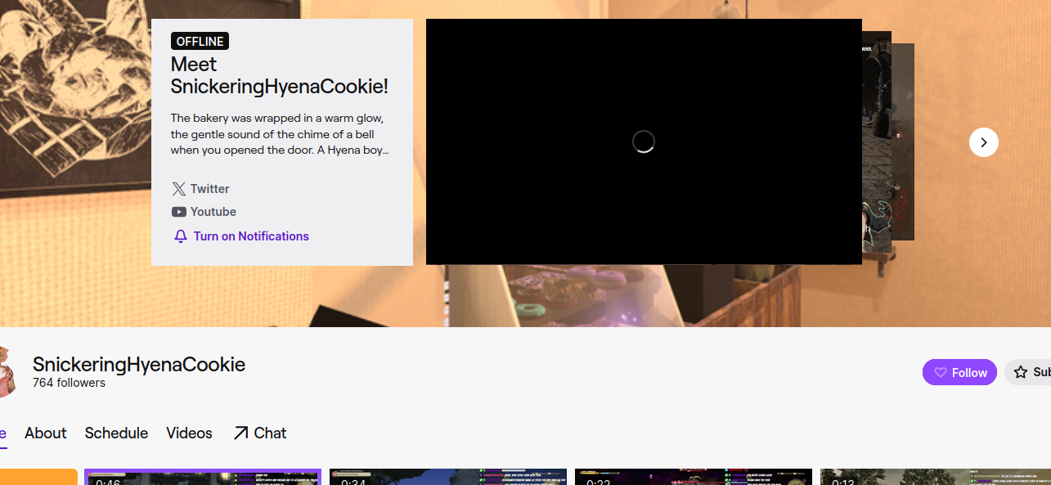The height and width of the screenshot is (485, 1051).
Task: Click the heart icon on Follow button
Action: click(x=940, y=373)
